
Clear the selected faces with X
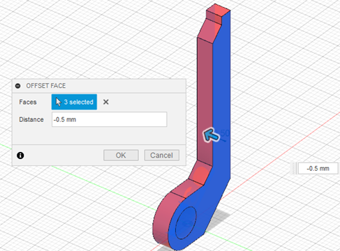[x=106, y=102]
